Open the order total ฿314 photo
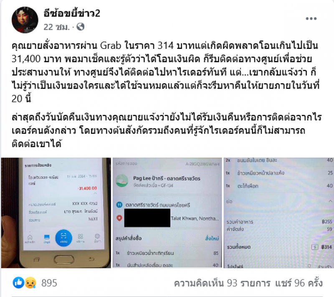The width and height of the screenshot is (334, 297). pyautogui.click(x=278, y=213)
